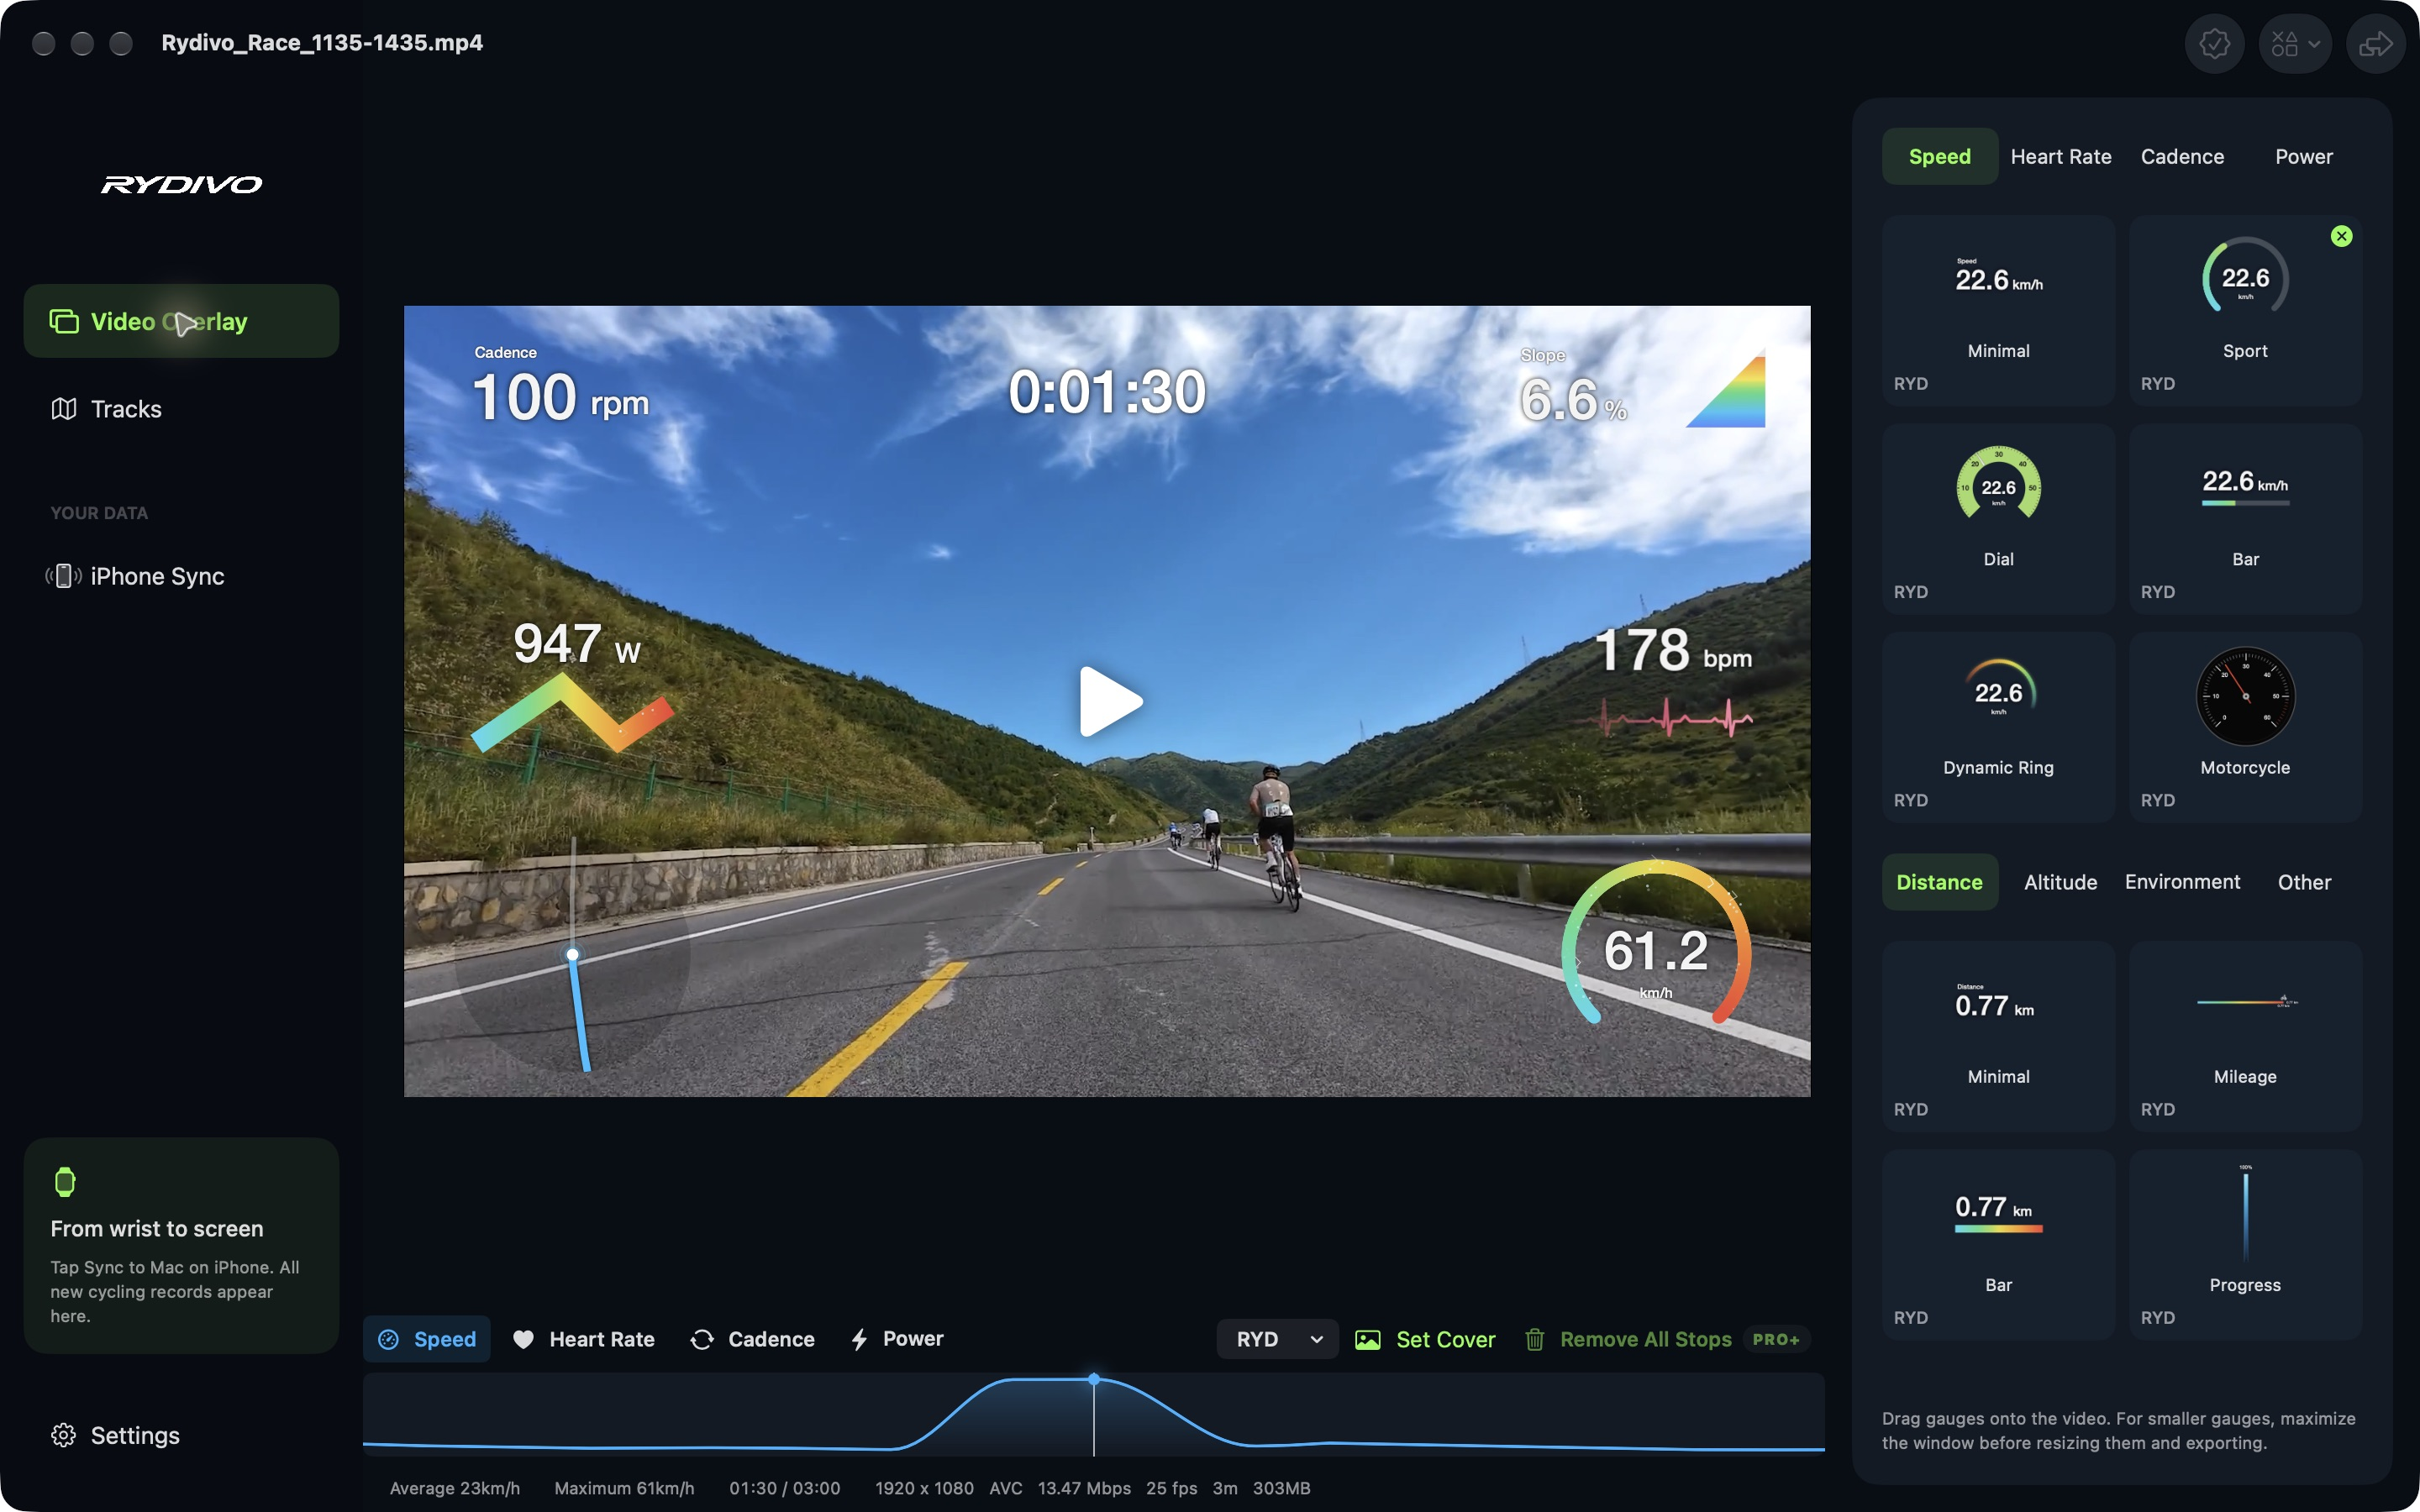Click Set Cover button
Screen dimensions: 2420x1512
(1425, 1339)
